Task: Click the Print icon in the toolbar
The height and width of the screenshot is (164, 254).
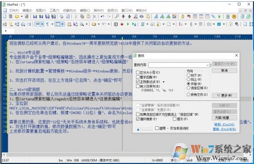Action: click(62, 17)
